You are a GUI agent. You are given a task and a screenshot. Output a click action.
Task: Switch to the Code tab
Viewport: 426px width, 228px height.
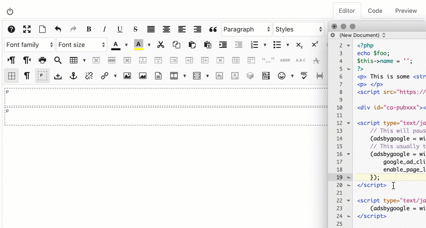click(x=375, y=10)
